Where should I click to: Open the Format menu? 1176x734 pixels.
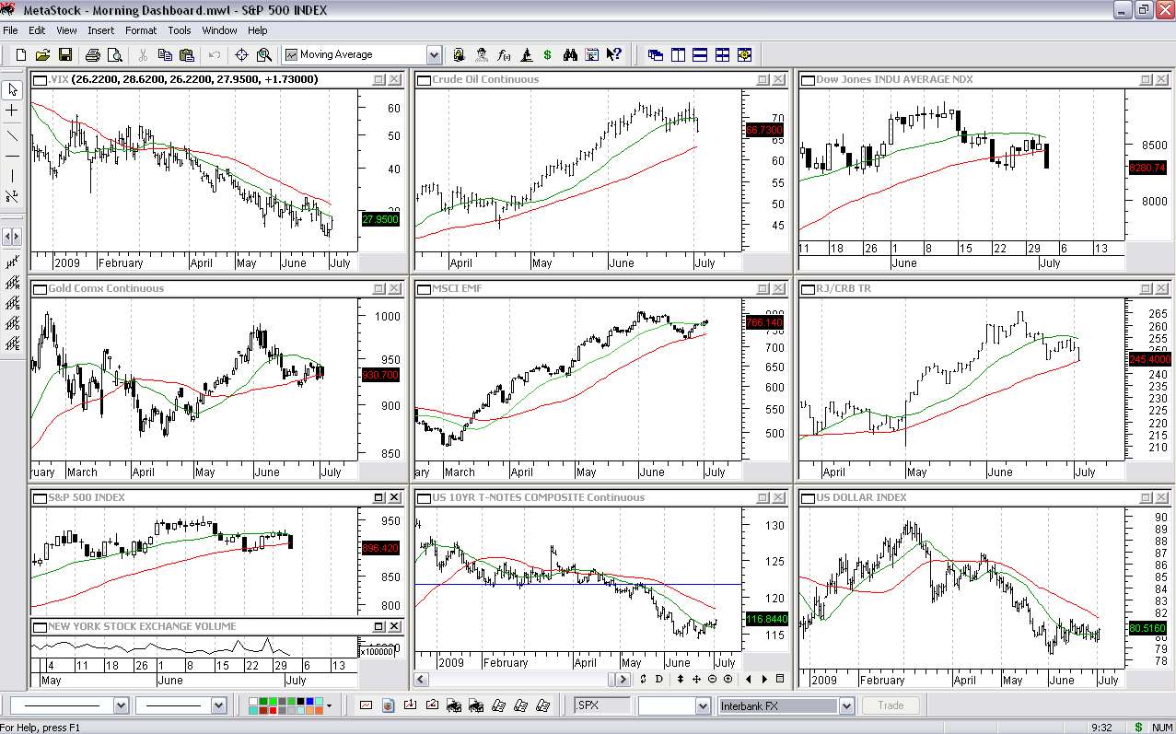[141, 30]
